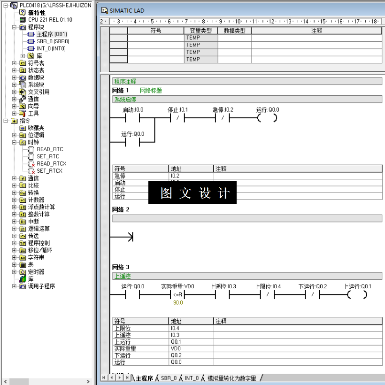Jump to first tab with tab scroll button
This screenshot has height=385, width=385.
pyautogui.click(x=104, y=377)
